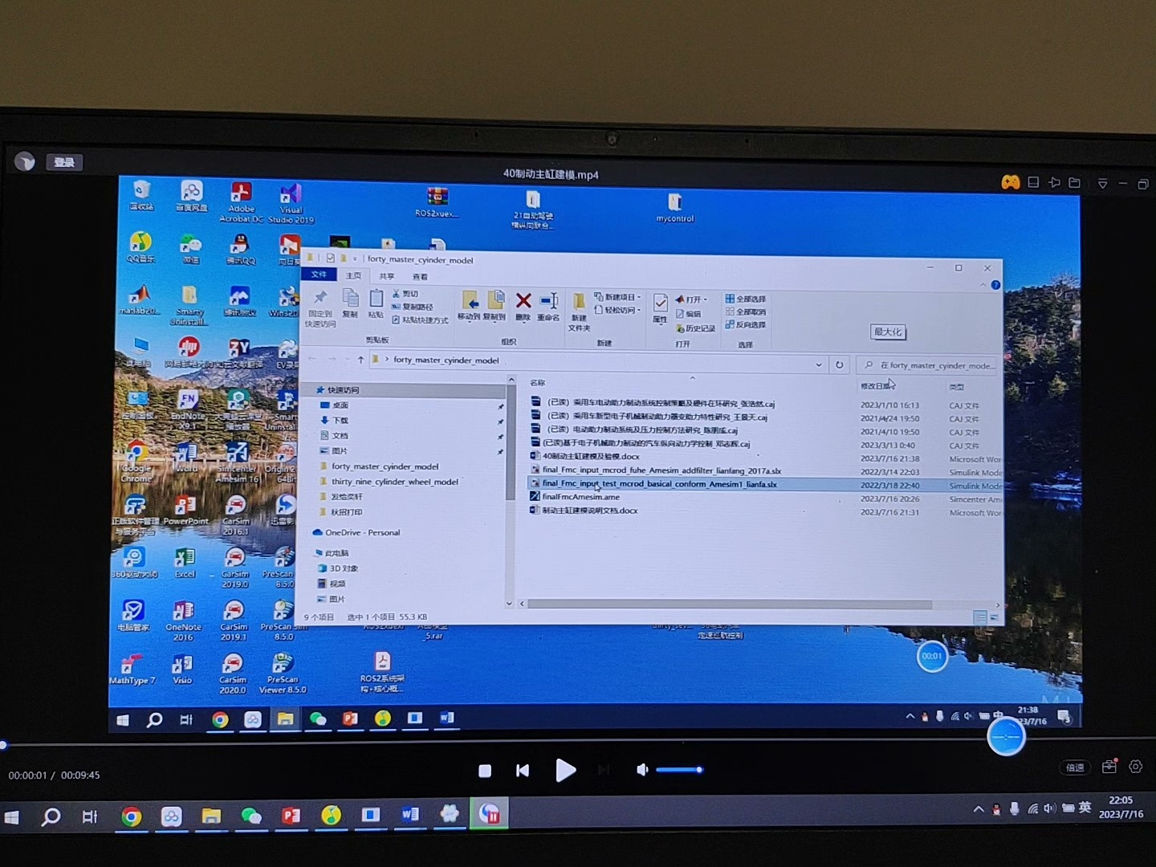Open the game controller icon in title bar
Viewport: 1156px width, 867px height.
click(1011, 182)
